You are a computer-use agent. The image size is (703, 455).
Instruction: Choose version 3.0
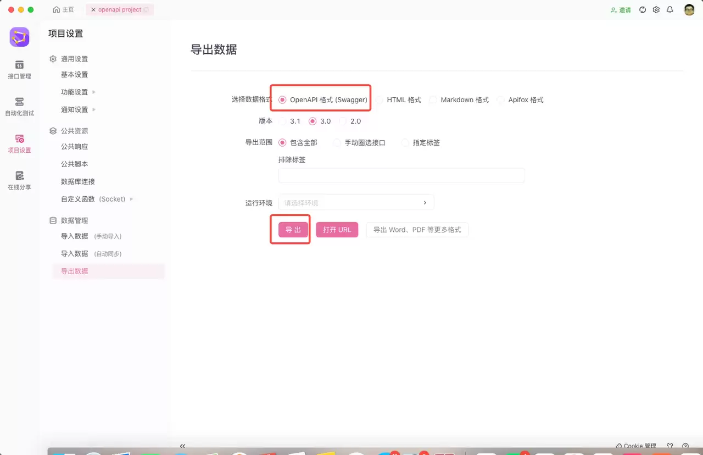320,121
